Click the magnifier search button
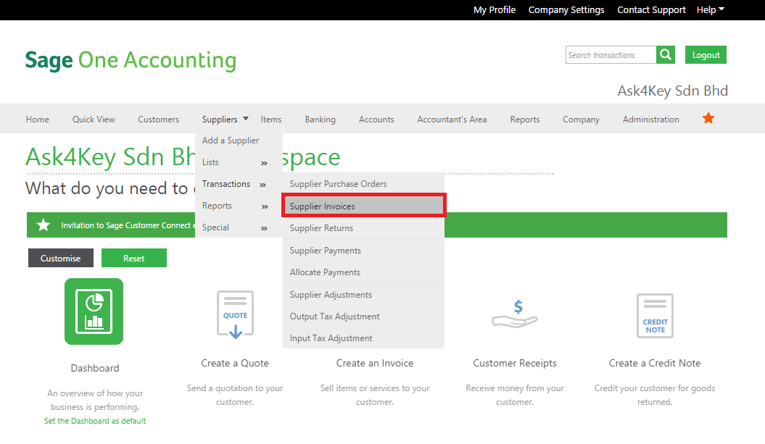Viewport: 765px width, 444px height. click(x=666, y=54)
